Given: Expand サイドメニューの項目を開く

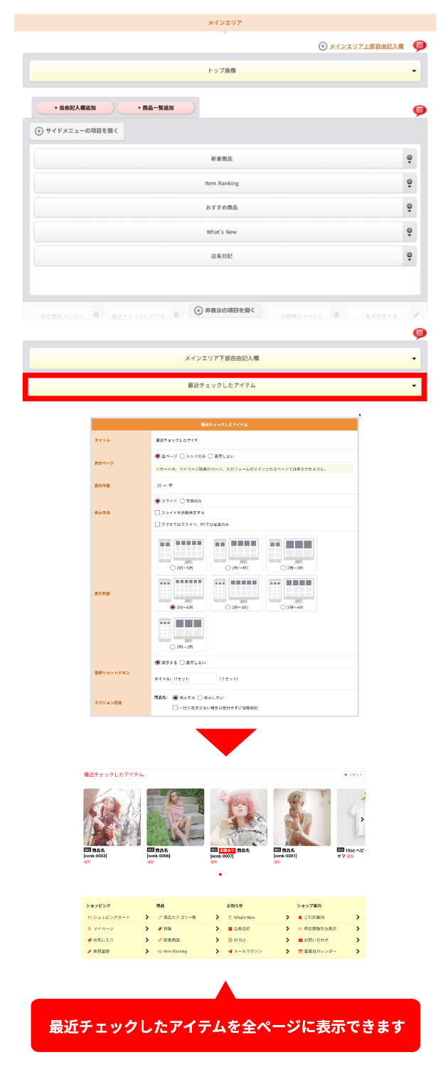Looking at the screenshot, I should point(77,132).
